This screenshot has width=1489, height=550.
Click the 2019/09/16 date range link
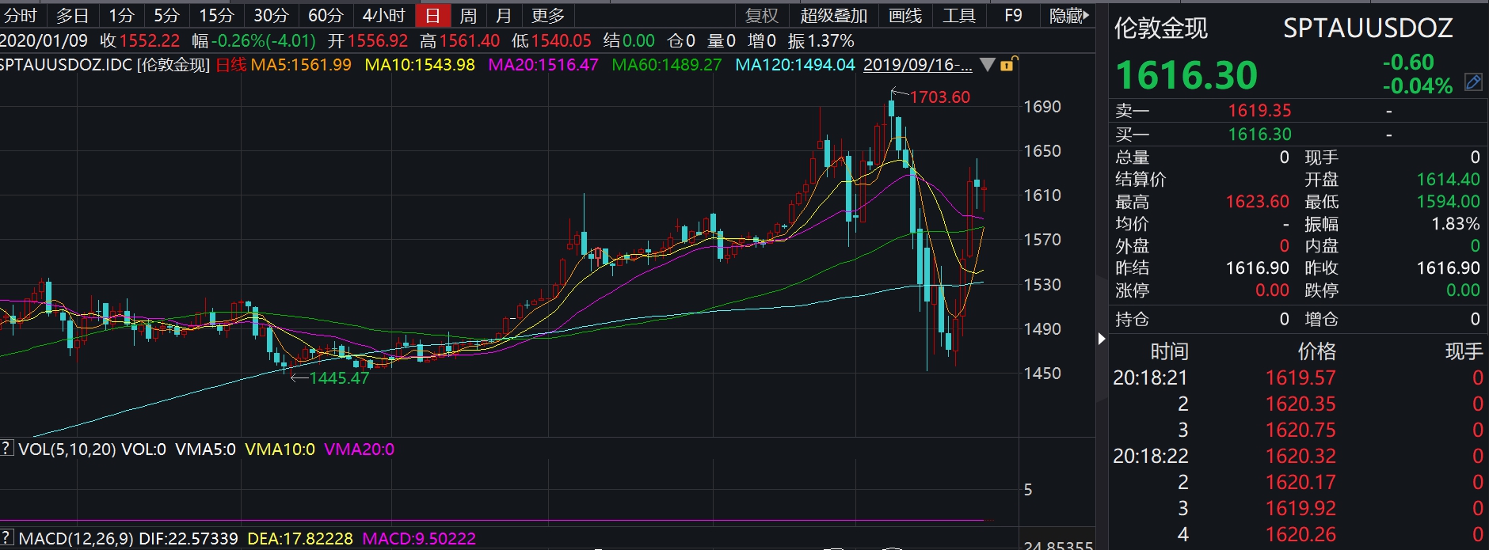[918, 65]
